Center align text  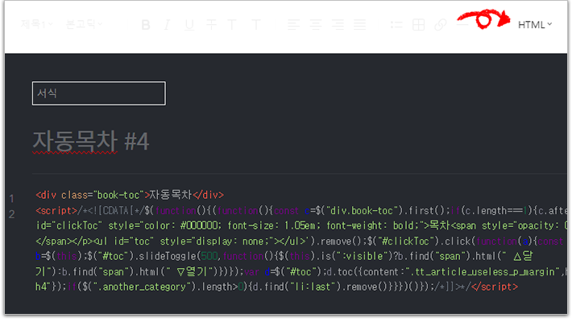click(316, 25)
